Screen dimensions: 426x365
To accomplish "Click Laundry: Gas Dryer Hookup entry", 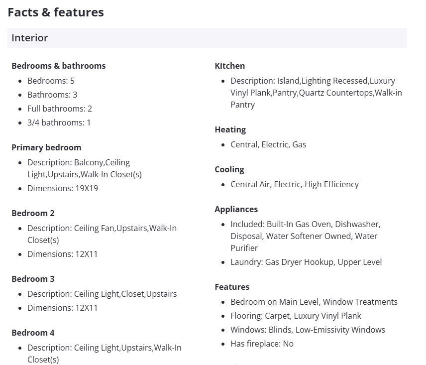I will (x=306, y=262).
